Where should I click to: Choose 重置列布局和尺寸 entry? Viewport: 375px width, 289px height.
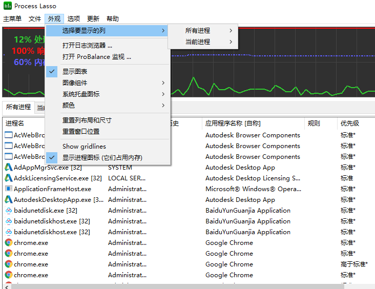[x=108, y=120]
